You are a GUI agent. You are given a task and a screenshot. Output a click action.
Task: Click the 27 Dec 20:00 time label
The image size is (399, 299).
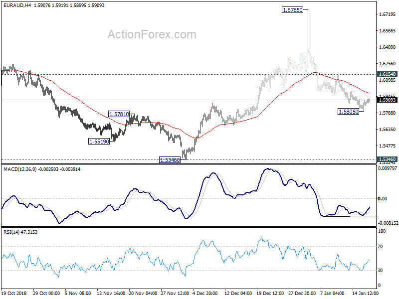(x=302, y=293)
